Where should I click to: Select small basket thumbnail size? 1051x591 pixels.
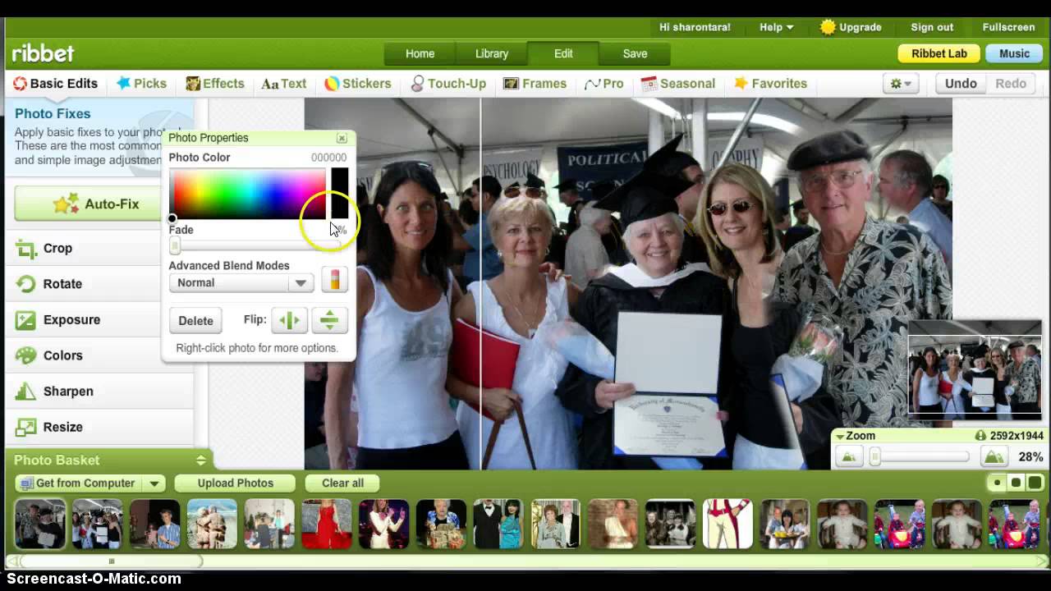point(997,483)
